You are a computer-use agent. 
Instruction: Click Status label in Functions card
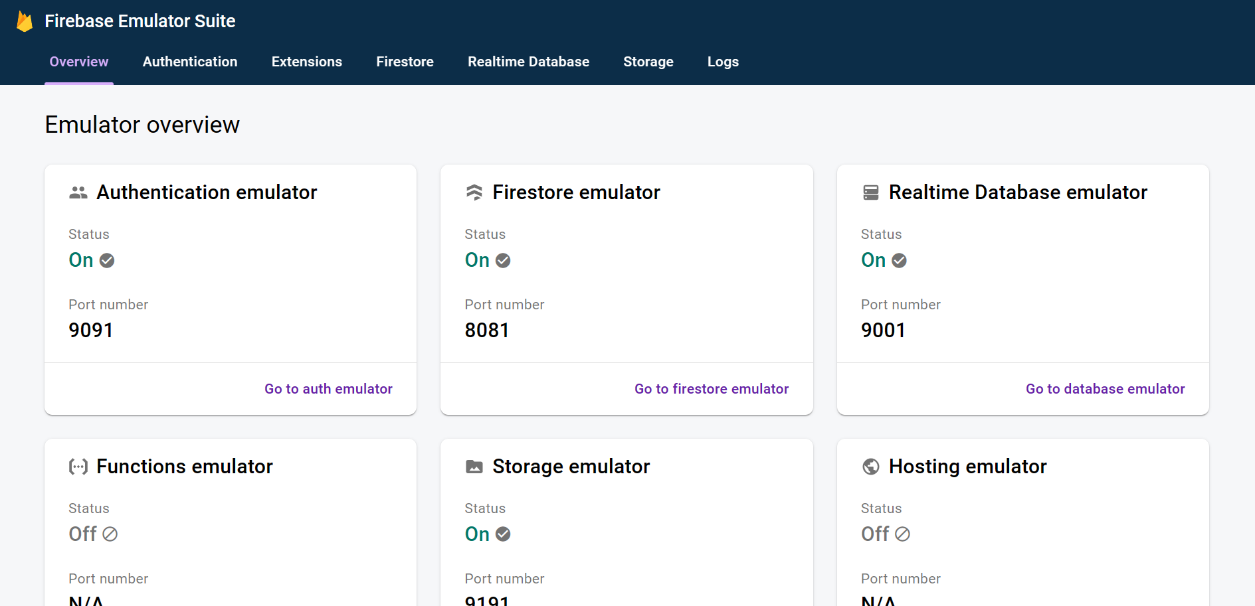point(89,508)
